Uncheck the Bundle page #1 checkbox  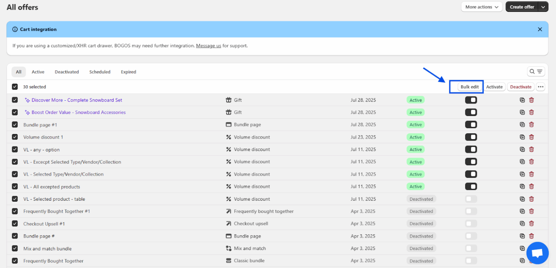point(15,125)
